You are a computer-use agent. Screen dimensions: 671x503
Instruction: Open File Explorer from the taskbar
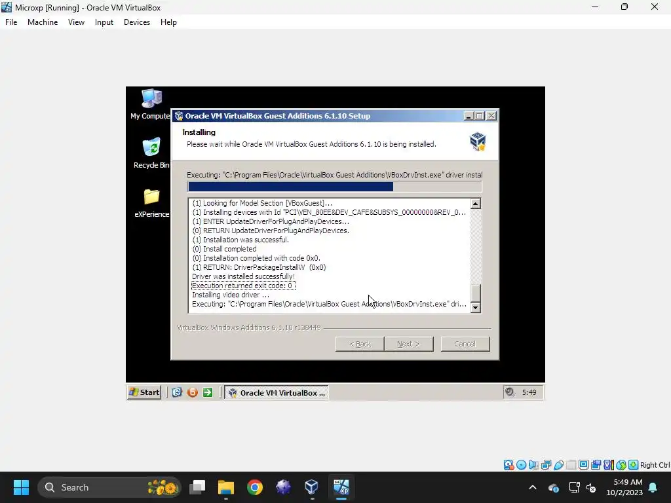(226, 487)
